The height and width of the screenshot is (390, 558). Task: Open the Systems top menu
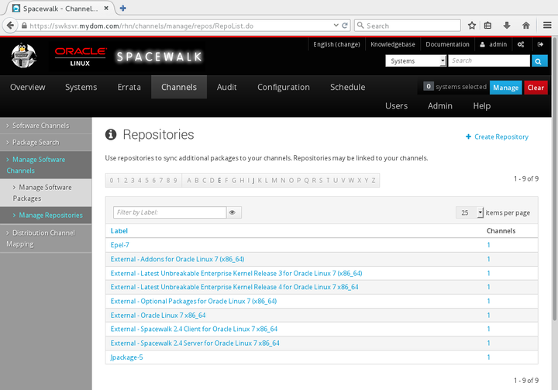click(81, 88)
